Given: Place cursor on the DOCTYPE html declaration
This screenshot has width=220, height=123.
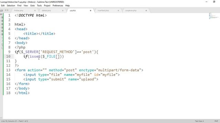Looking at the screenshot, I should point(31,15).
